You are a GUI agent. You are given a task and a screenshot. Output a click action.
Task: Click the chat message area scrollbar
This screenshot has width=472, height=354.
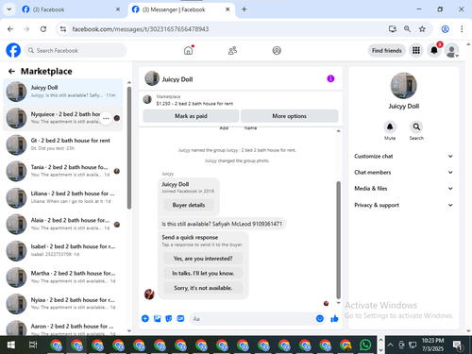pos(338,240)
